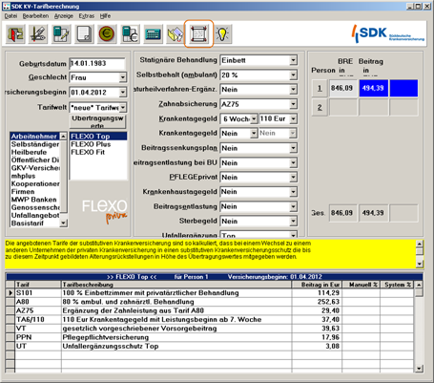Select Heilberufe in the group list
Image resolution: width=434 pixels, height=383 pixels.
34,152
